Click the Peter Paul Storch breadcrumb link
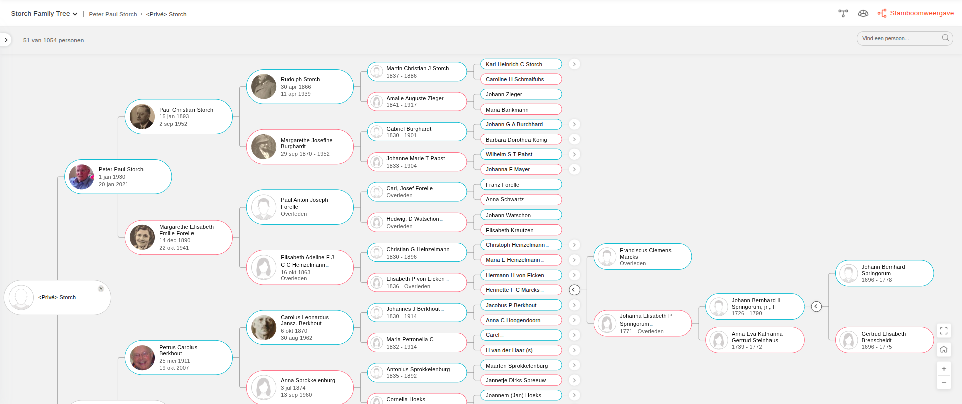 (113, 14)
